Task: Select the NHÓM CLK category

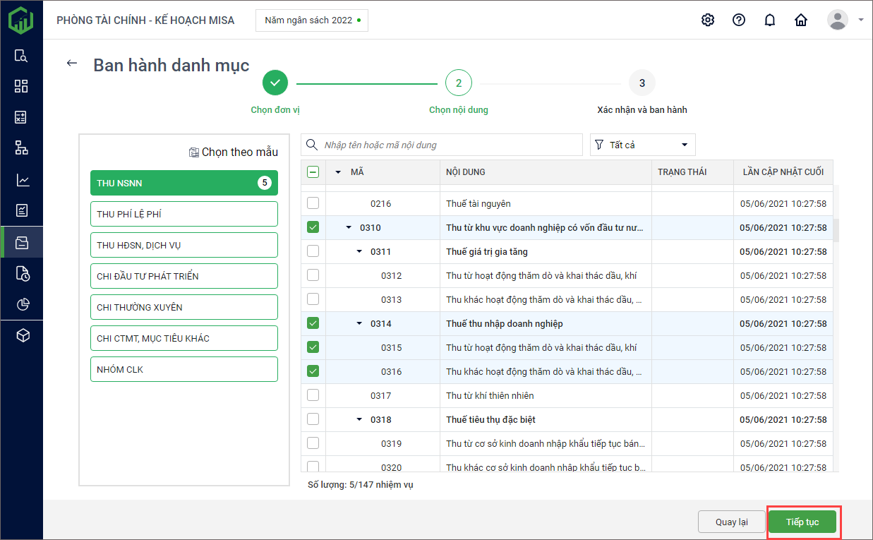Action: pyautogui.click(x=184, y=369)
